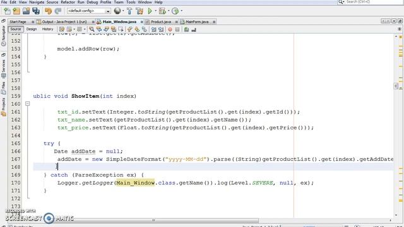Click the Uncomment code icon

[194, 30]
